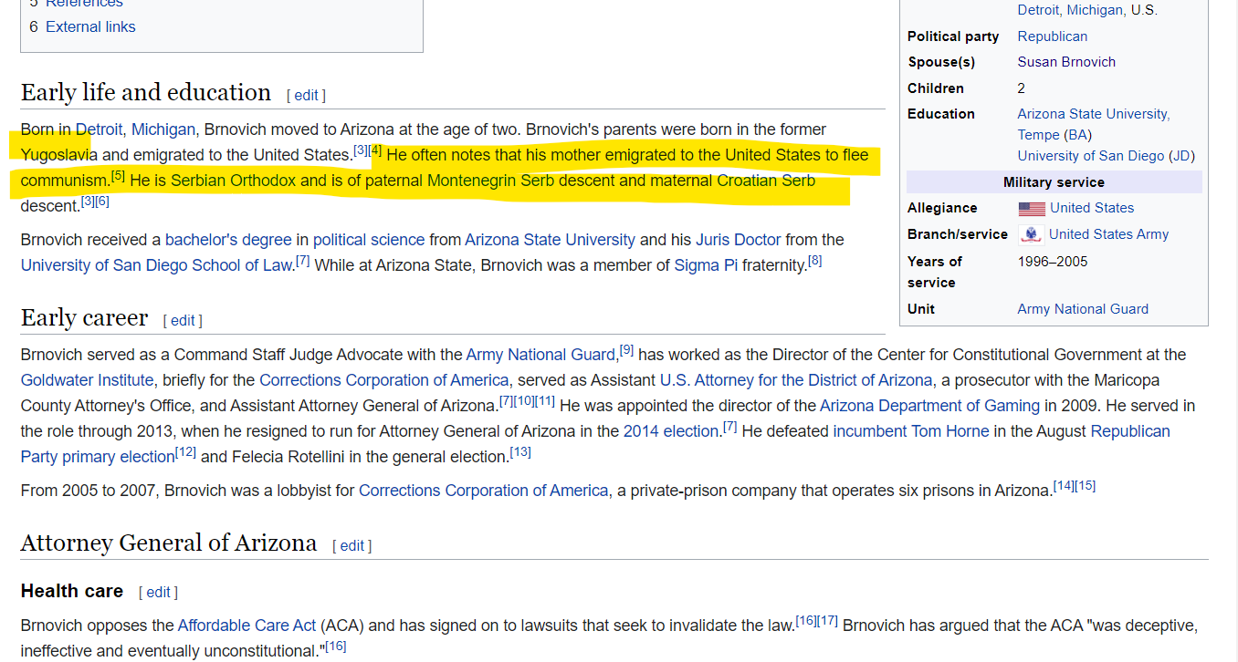The width and height of the screenshot is (1238, 662).
Task: Follow the Montenegrin Serb link
Action: pyautogui.click(x=490, y=181)
